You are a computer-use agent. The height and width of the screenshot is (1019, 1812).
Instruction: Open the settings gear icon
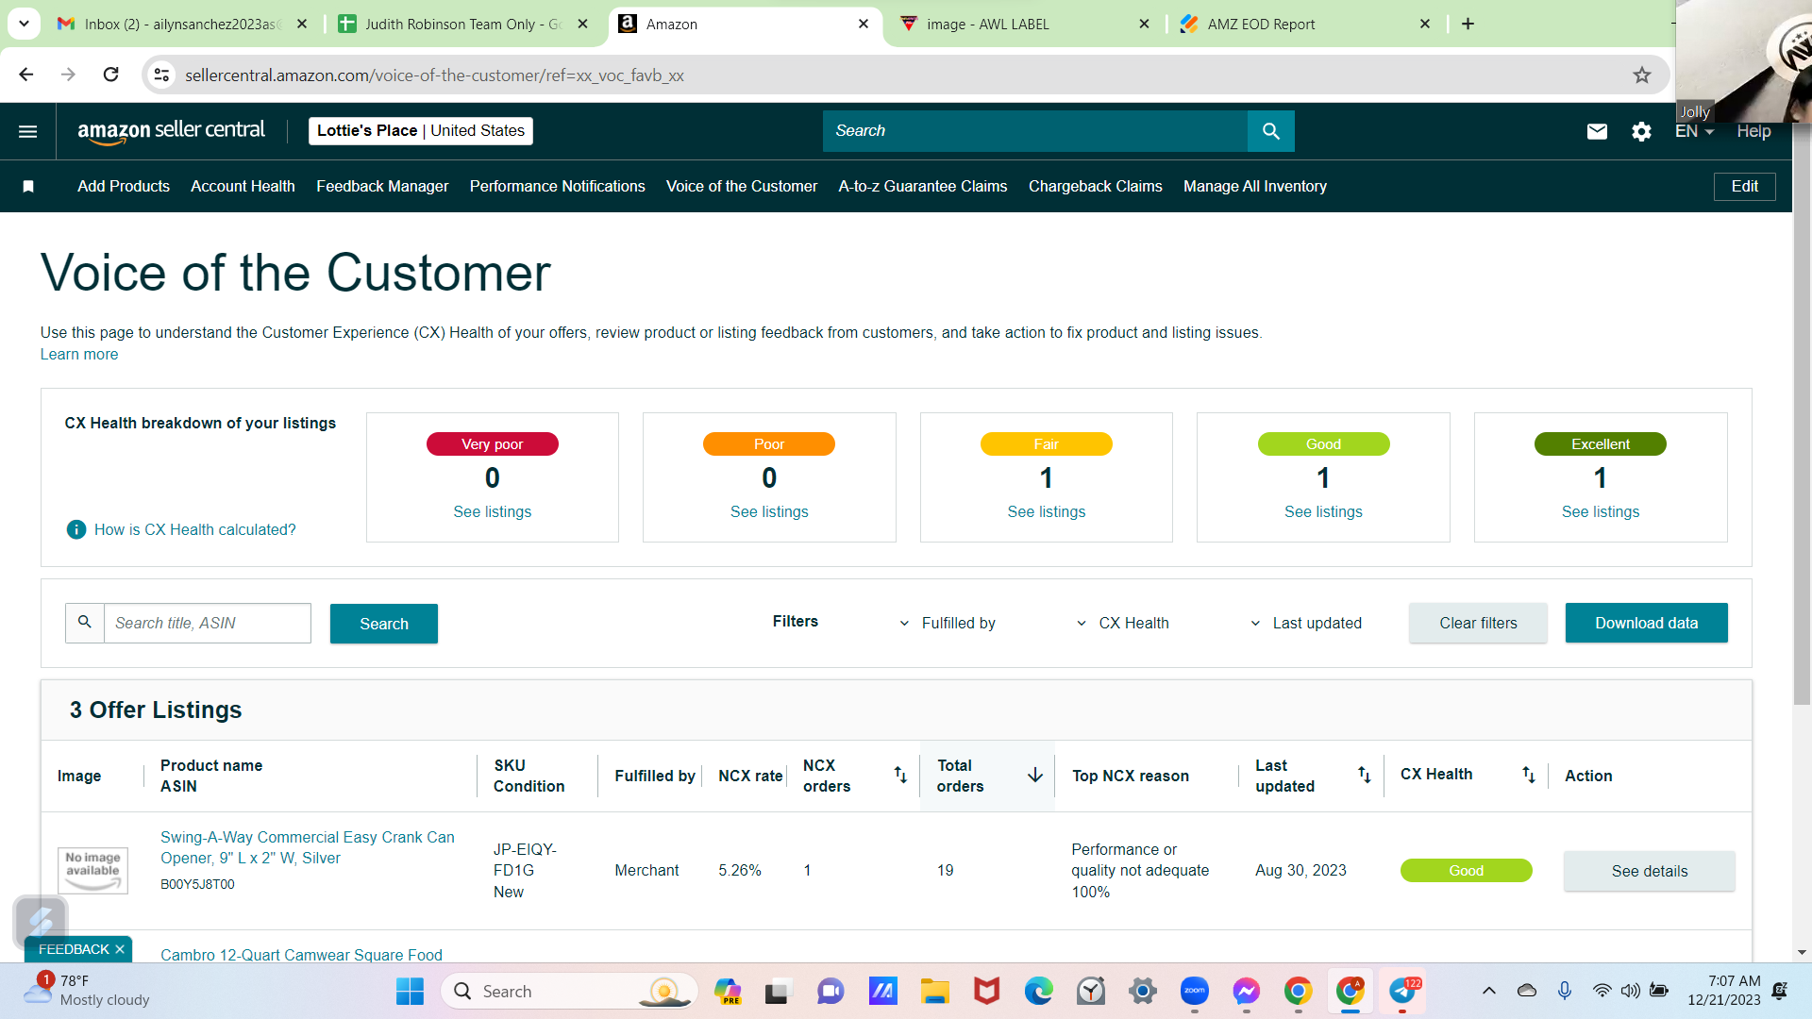(x=1642, y=131)
